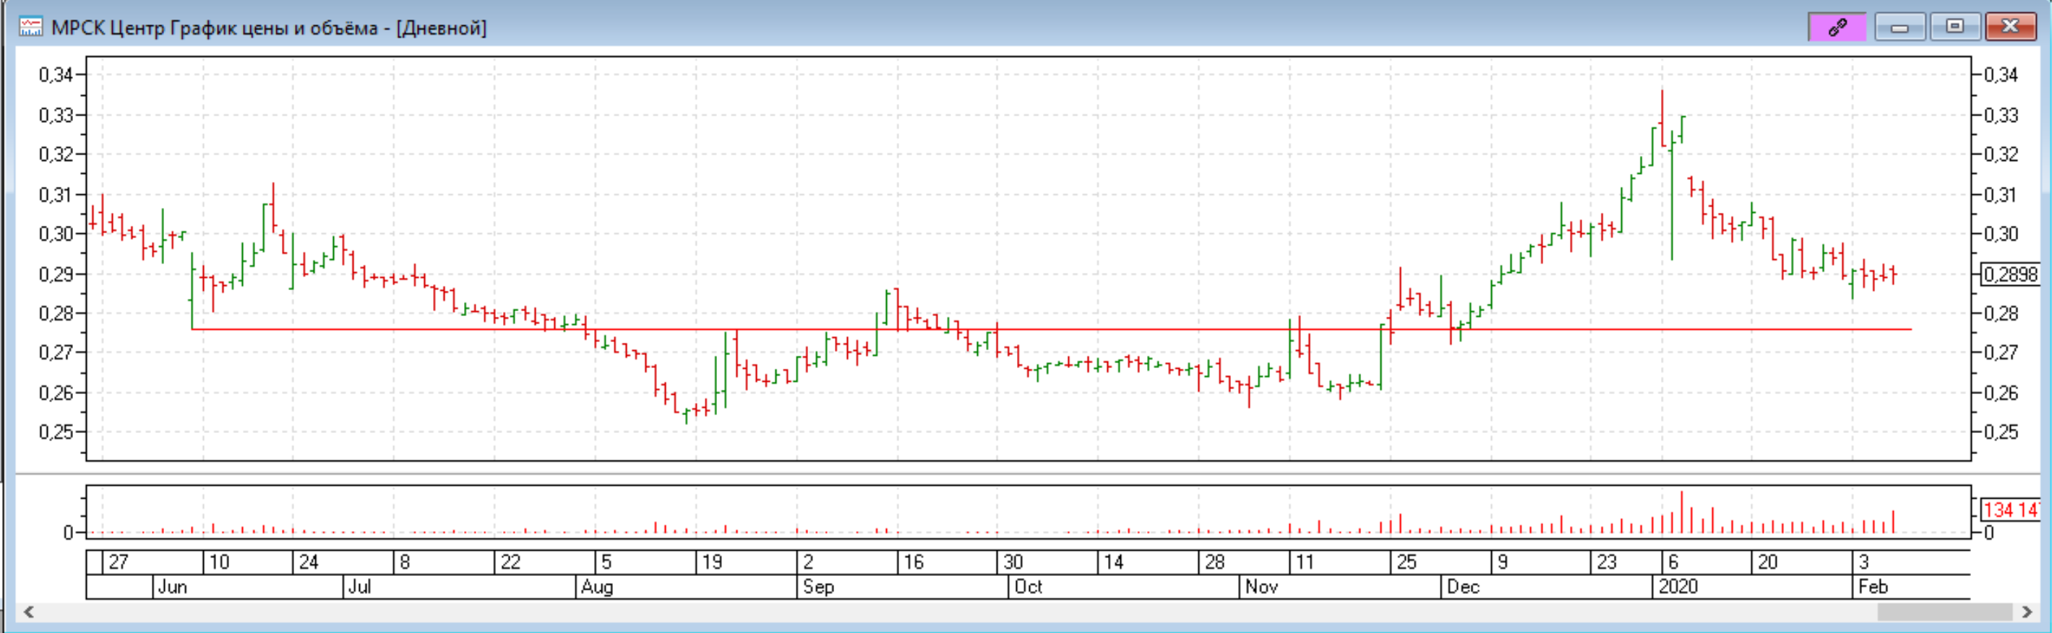Click the left scroll arrow of horizontal scrollbar

click(x=29, y=611)
